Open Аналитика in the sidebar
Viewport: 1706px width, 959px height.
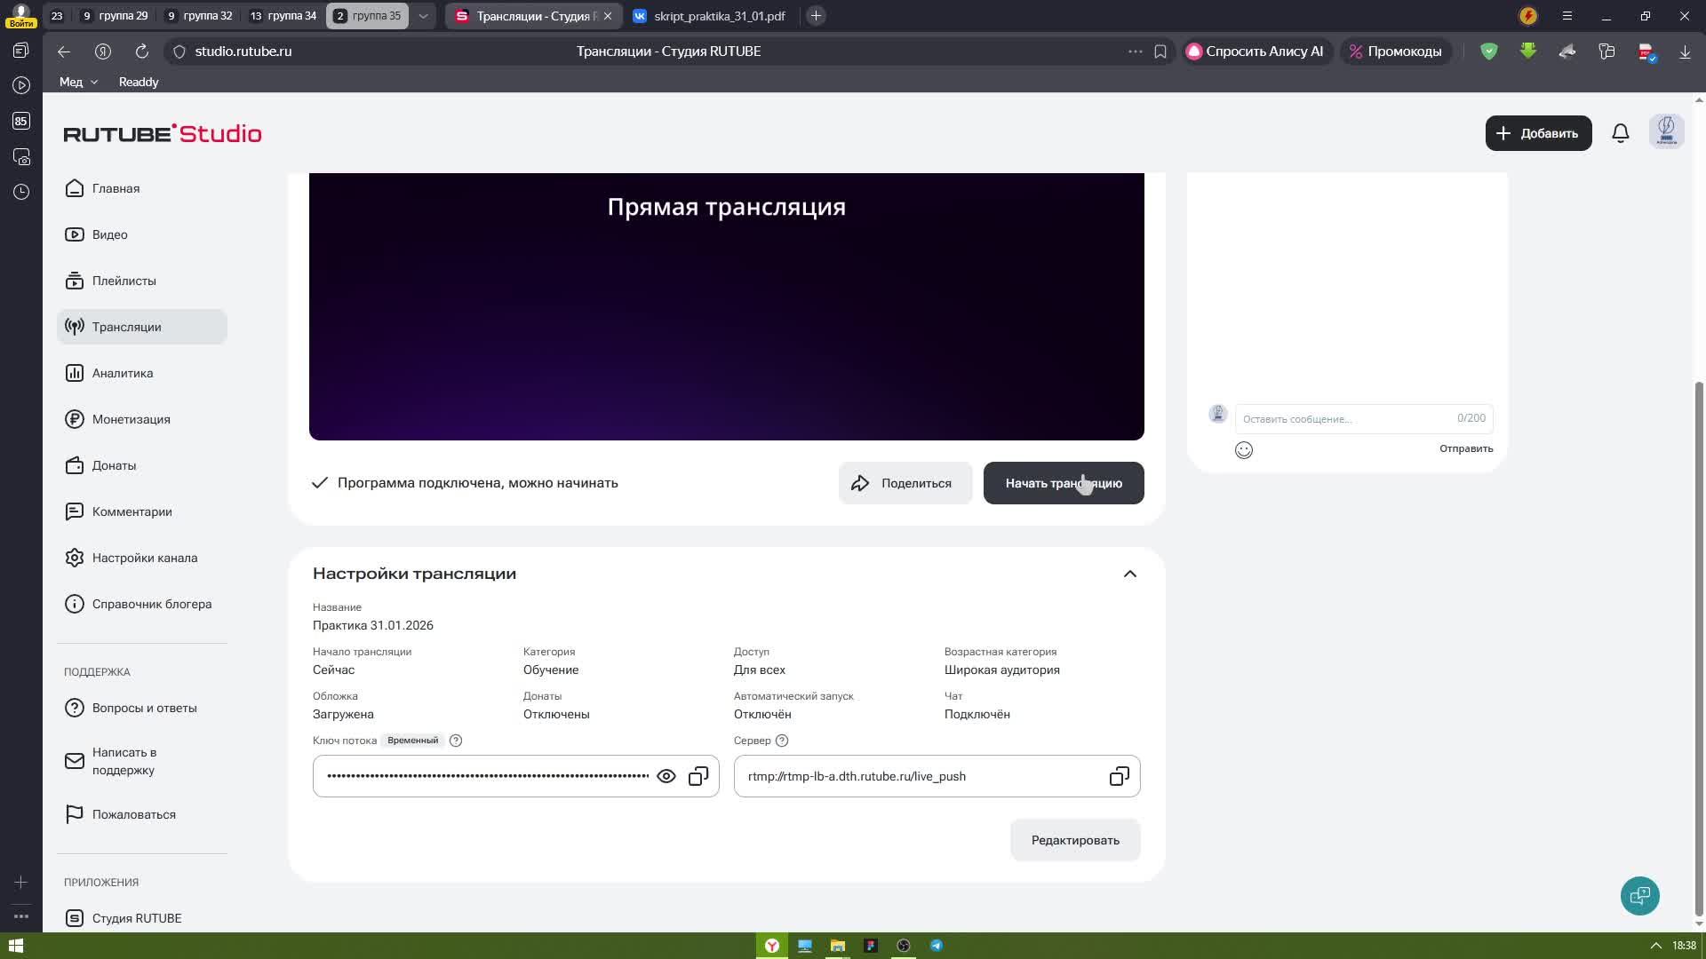click(x=123, y=373)
